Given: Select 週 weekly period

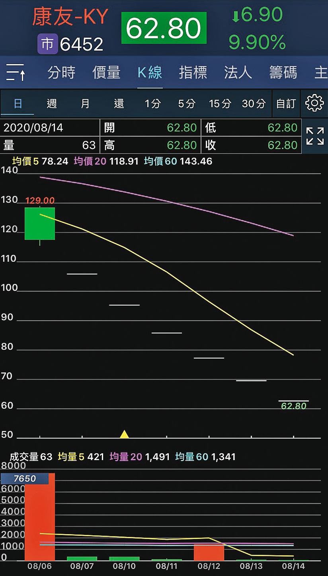Looking at the screenshot, I should tap(52, 104).
